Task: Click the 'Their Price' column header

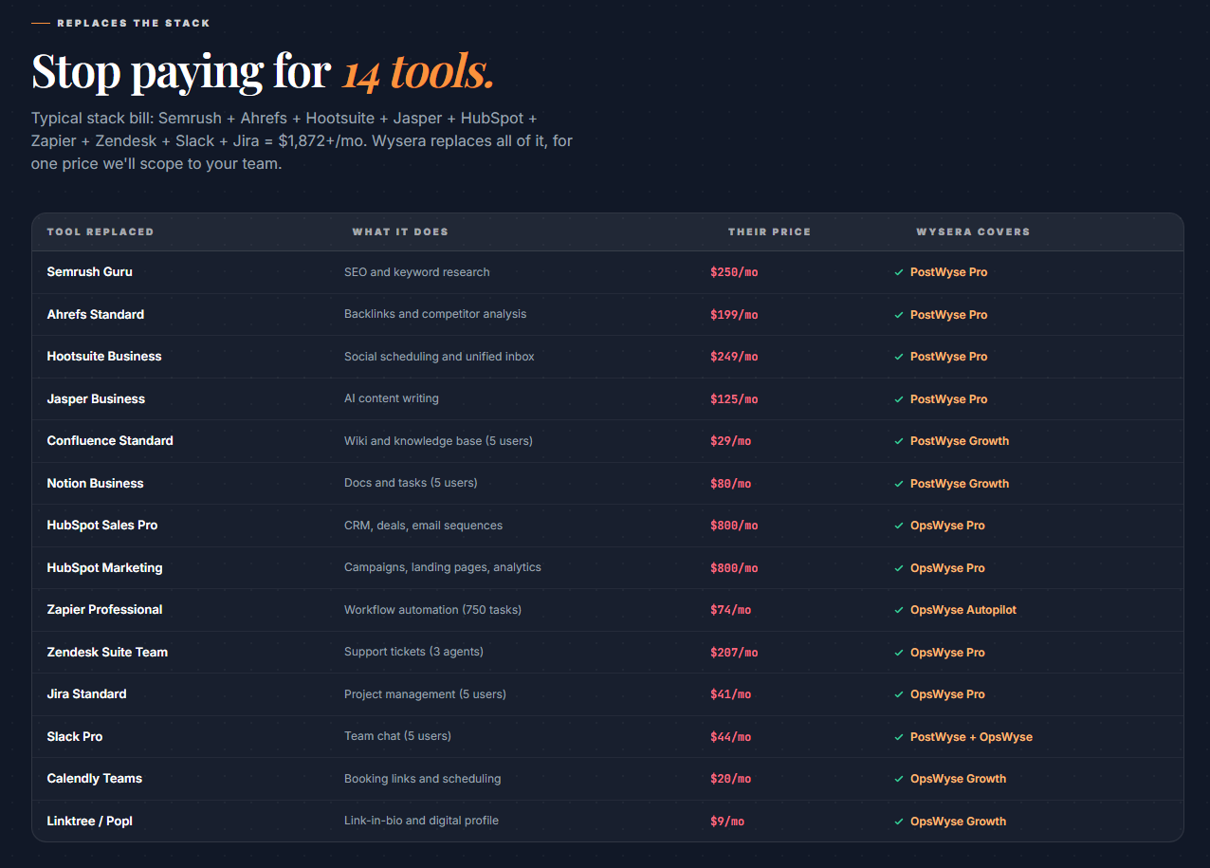Action: pyautogui.click(x=769, y=231)
